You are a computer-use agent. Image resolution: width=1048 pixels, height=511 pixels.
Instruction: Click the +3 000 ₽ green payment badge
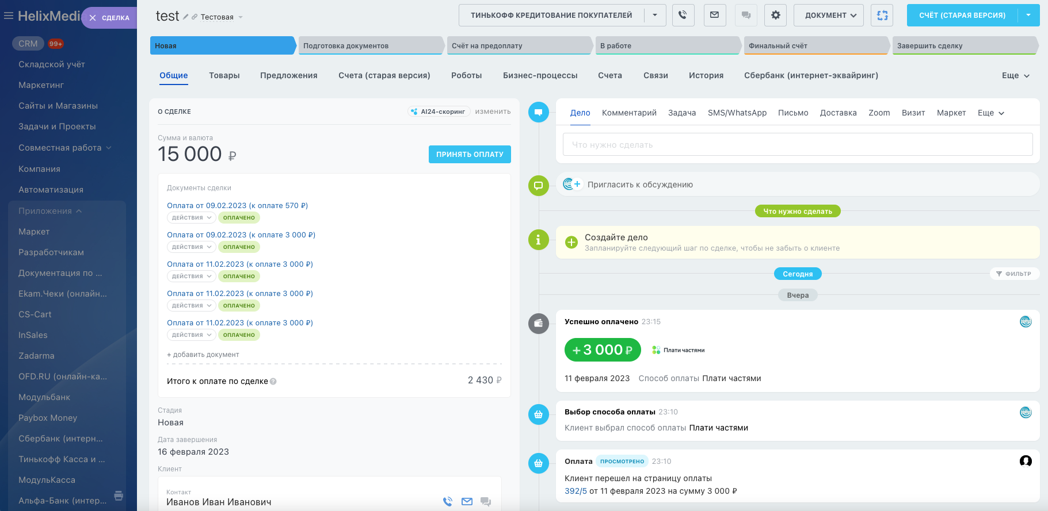point(603,349)
